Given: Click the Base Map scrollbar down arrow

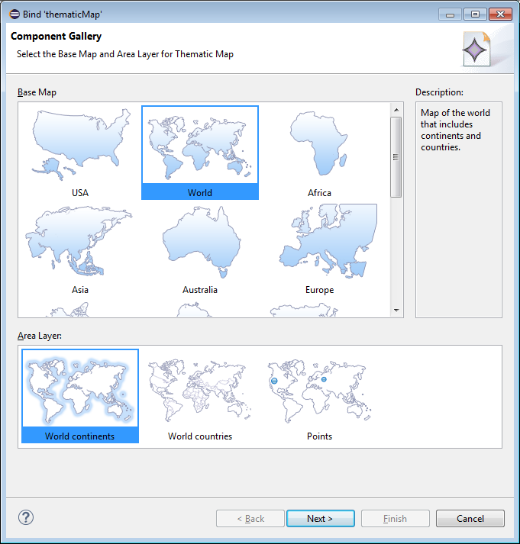Looking at the screenshot, I should (x=396, y=311).
